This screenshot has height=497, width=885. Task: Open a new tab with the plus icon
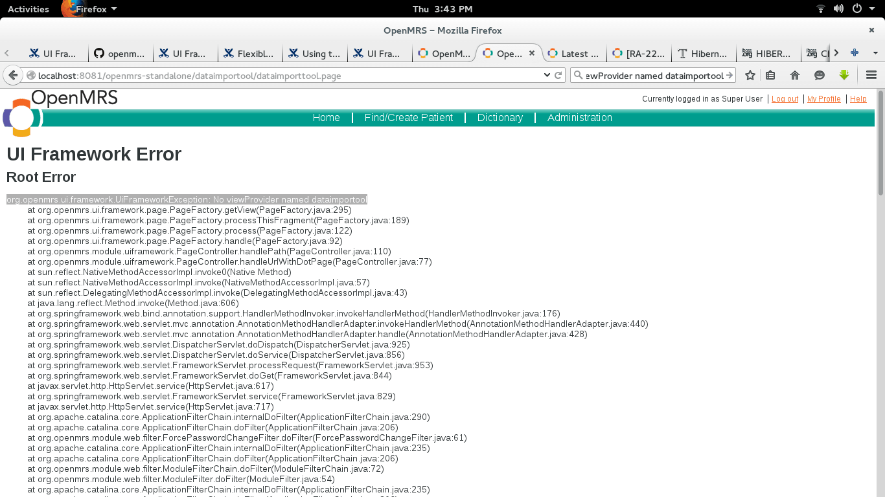pos(855,53)
